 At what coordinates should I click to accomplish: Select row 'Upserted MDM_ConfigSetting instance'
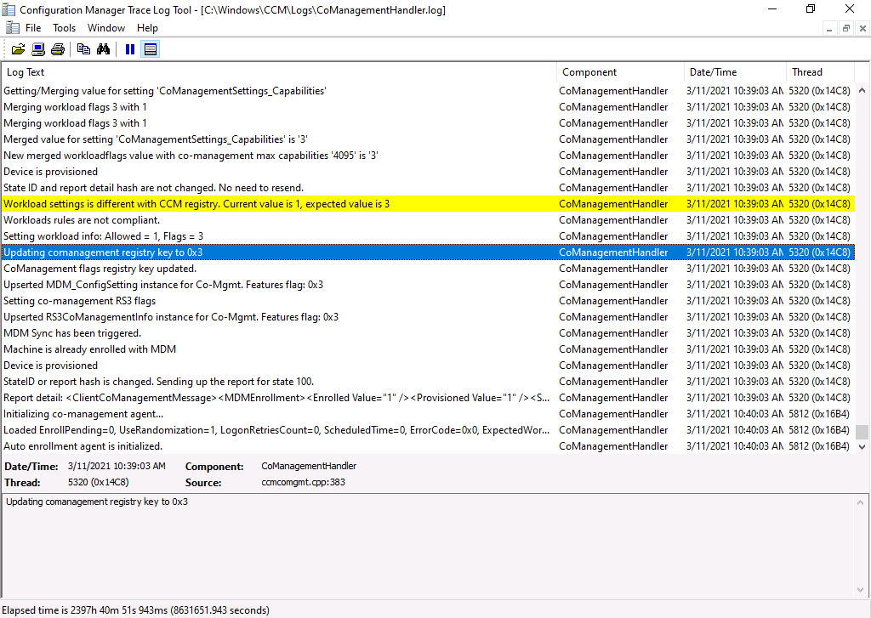pos(428,285)
